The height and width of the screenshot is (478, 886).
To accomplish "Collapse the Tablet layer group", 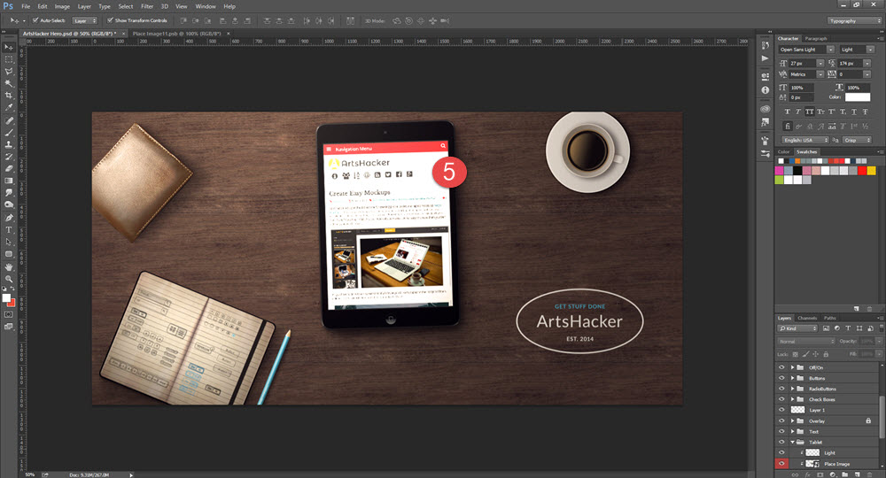I will click(x=792, y=443).
